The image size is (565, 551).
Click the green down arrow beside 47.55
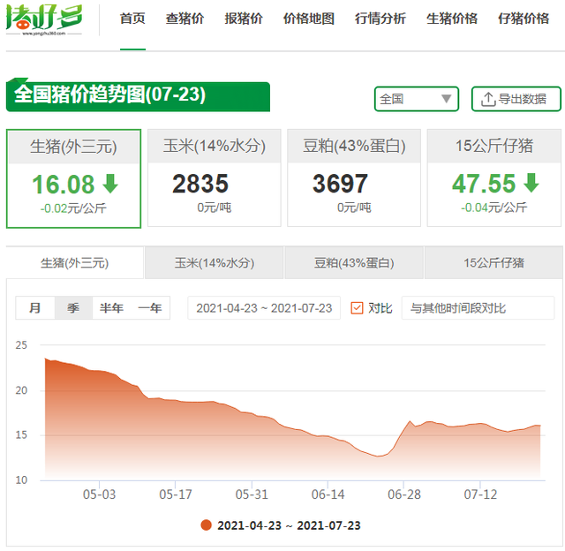[531, 183]
